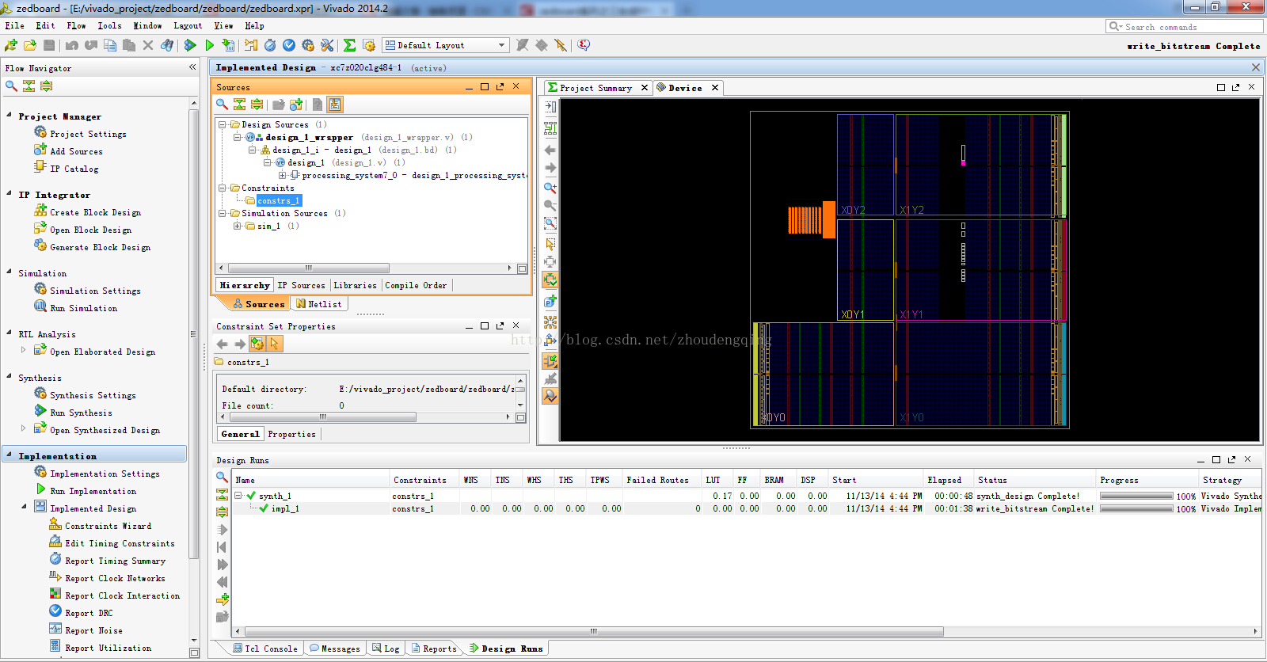Select the constrs_1 item in Sources tree
The height and width of the screenshot is (662, 1267).
coord(278,200)
